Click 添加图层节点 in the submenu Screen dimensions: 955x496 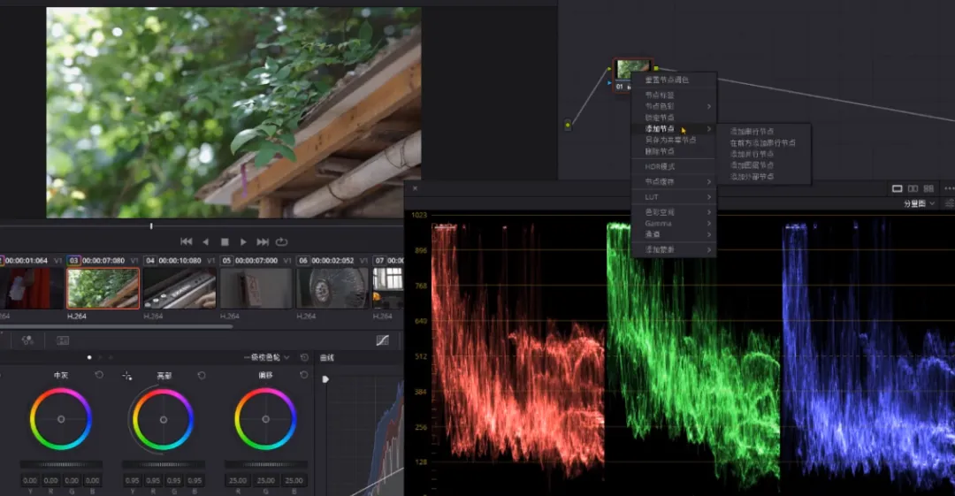pos(751,165)
